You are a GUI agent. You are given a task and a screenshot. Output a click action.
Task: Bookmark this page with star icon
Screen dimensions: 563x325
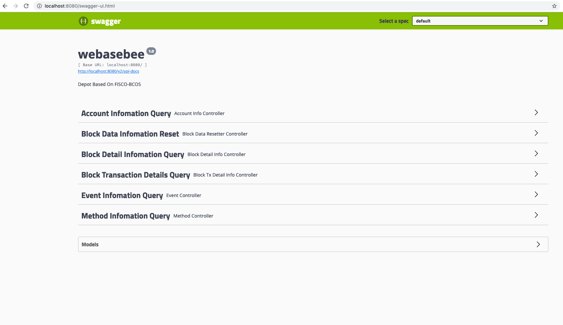(x=554, y=6)
